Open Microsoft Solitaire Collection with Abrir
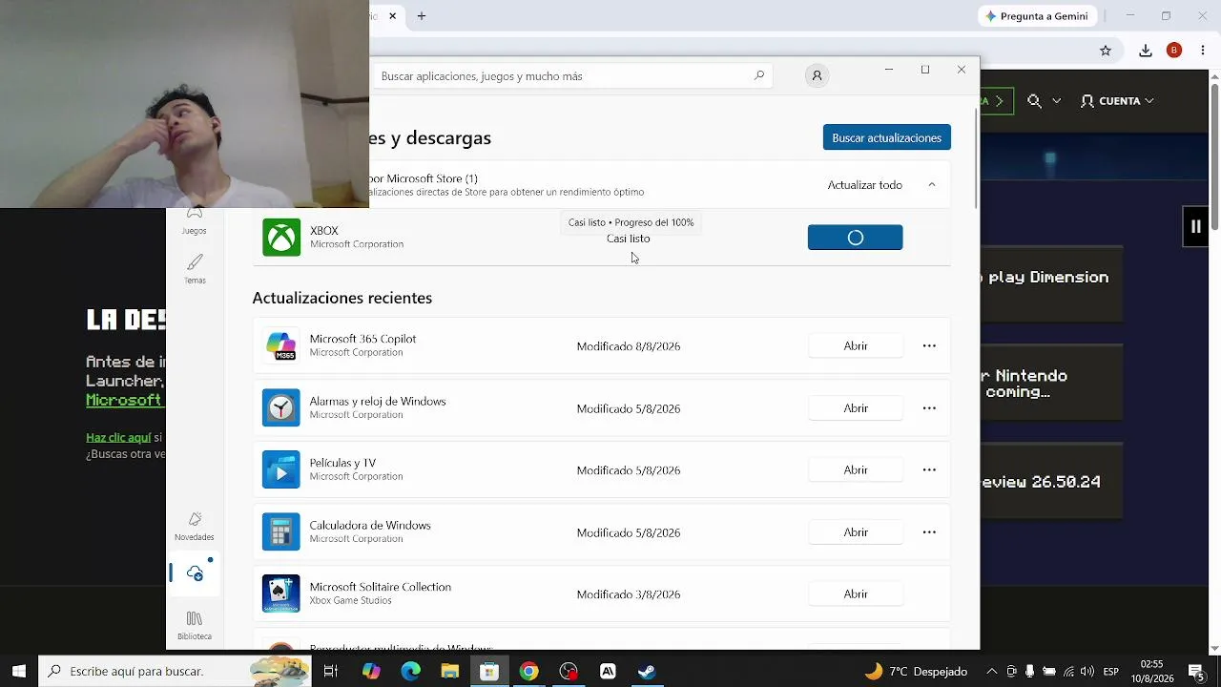This screenshot has width=1221, height=687. coord(856,593)
